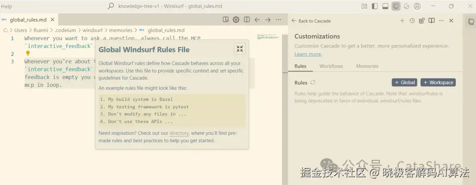The height and width of the screenshot is (185, 476).
Task: Click the gear icon in editor toolbar
Action: tap(236, 20)
